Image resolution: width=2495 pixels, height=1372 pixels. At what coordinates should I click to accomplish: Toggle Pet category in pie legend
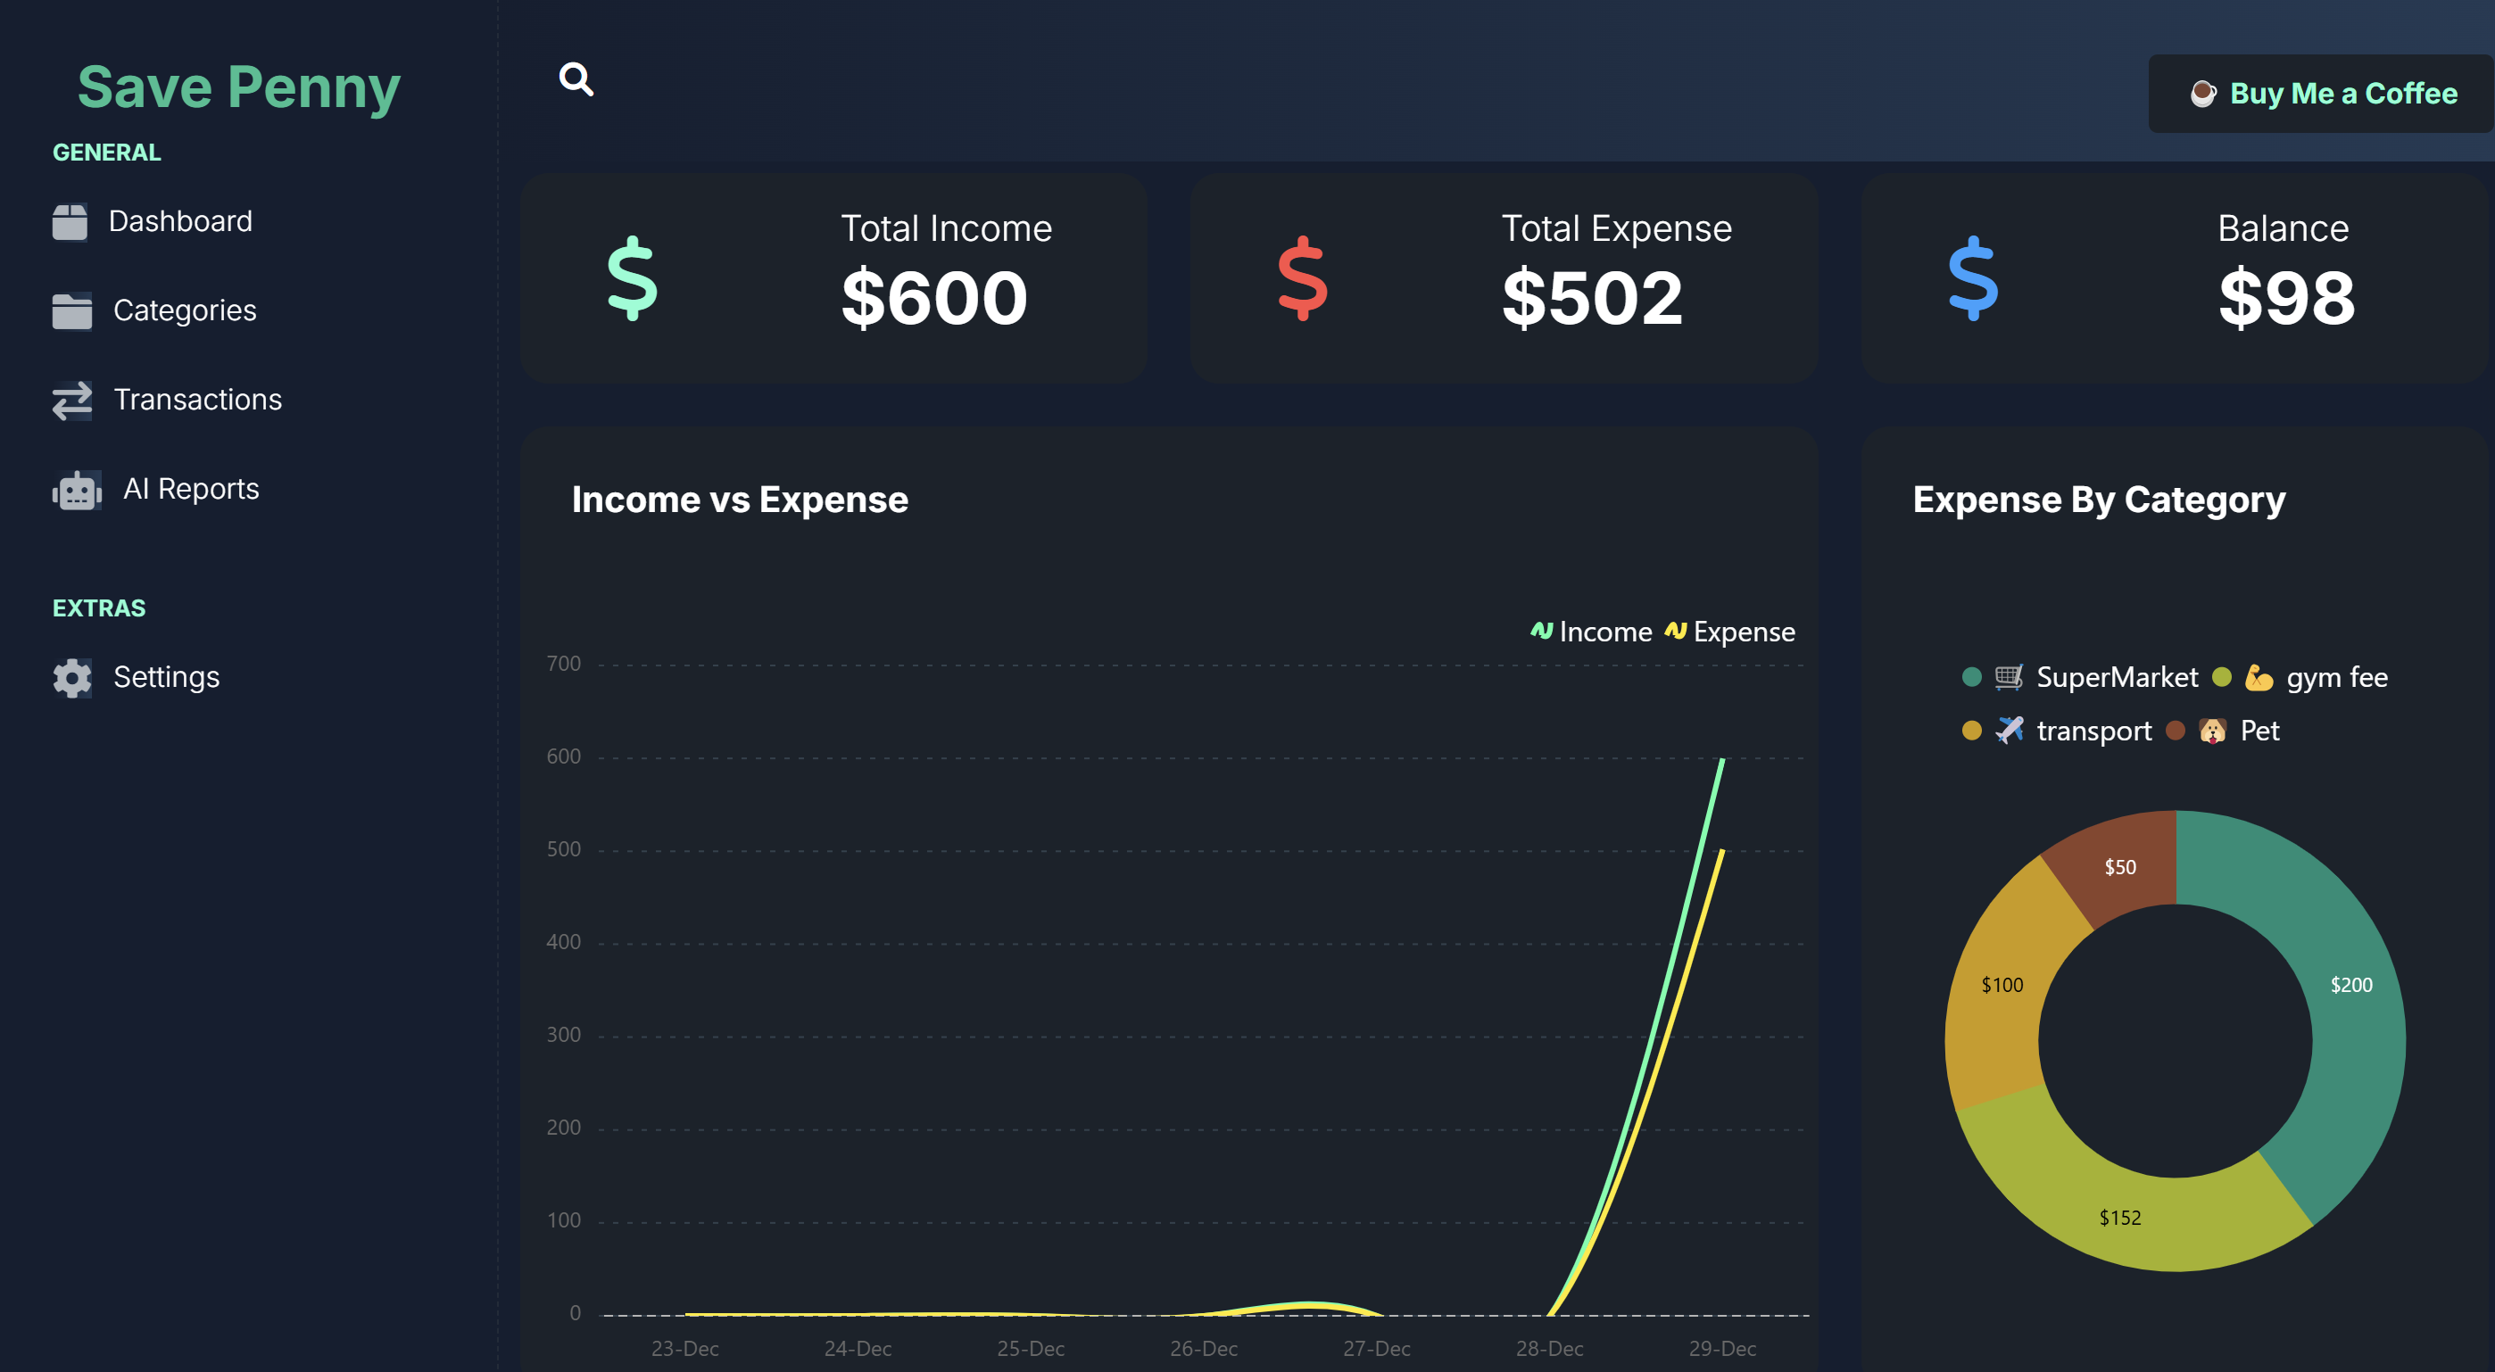pos(2223,730)
